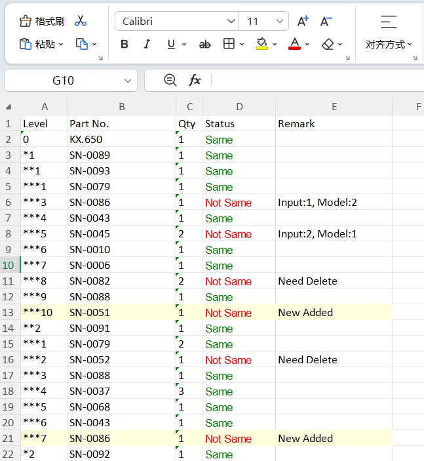The width and height of the screenshot is (424, 461).
Task: Click part number SN-0037
Action: 122,391
